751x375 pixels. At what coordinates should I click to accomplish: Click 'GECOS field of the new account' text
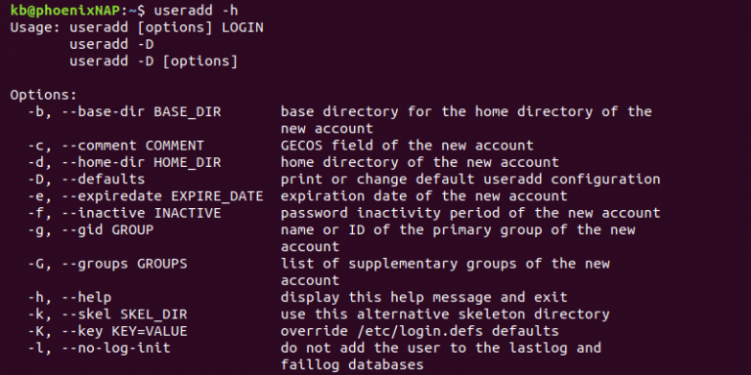coord(407,146)
